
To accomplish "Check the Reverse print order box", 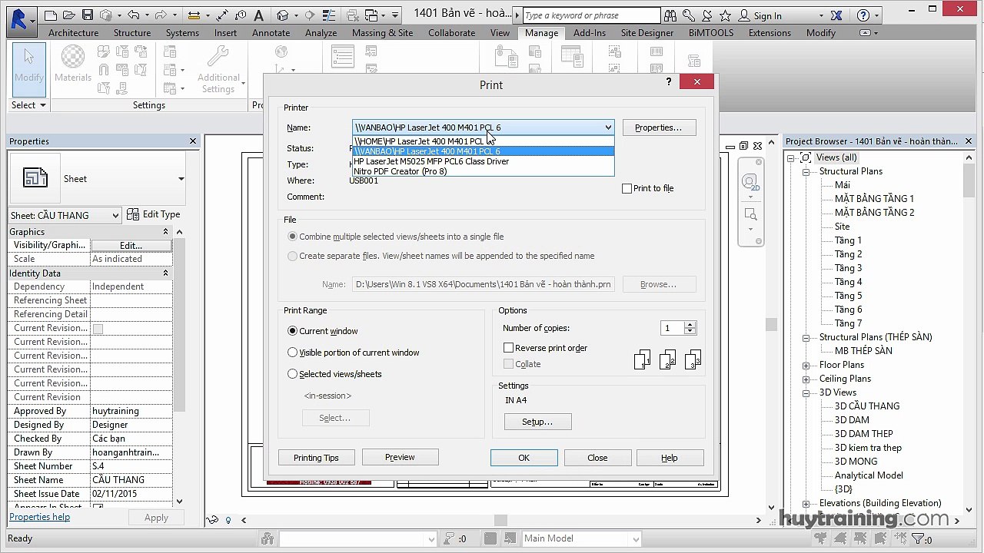I will click(x=508, y=348).
